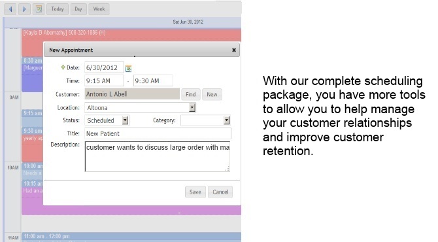Open date picker icon beside Date field
Viewport: 438px width, 242px height.
[x=128, y=68]
